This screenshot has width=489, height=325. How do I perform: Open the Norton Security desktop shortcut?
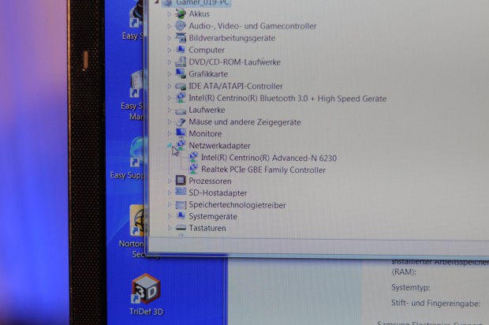(137, 221)
